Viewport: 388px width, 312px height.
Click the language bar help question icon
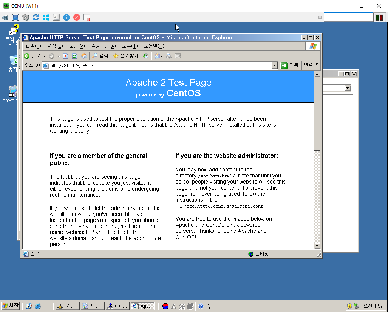[201, 306]
